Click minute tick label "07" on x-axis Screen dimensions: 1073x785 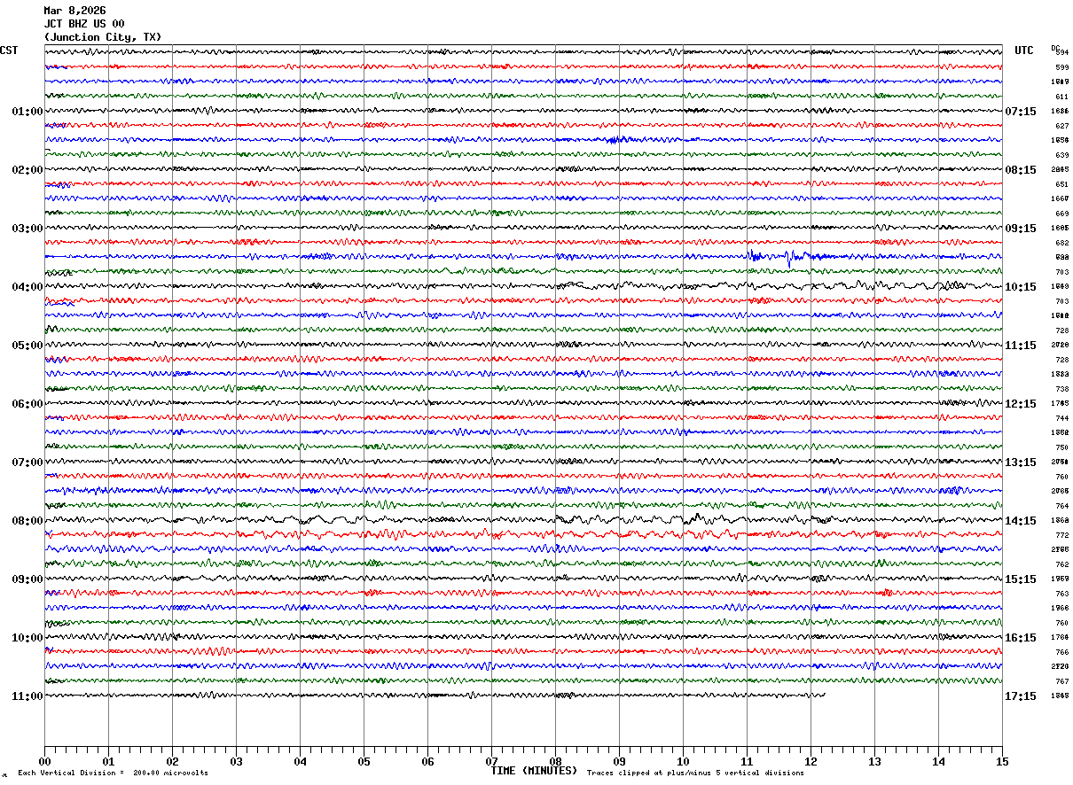pos(491,762)
